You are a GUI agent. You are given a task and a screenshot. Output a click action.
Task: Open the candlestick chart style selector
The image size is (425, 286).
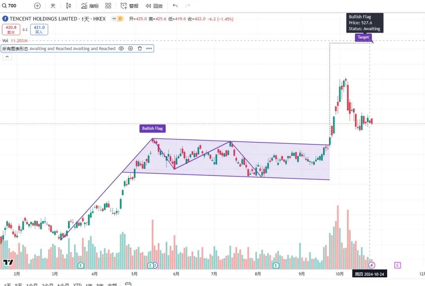click(x=69, y=6)
